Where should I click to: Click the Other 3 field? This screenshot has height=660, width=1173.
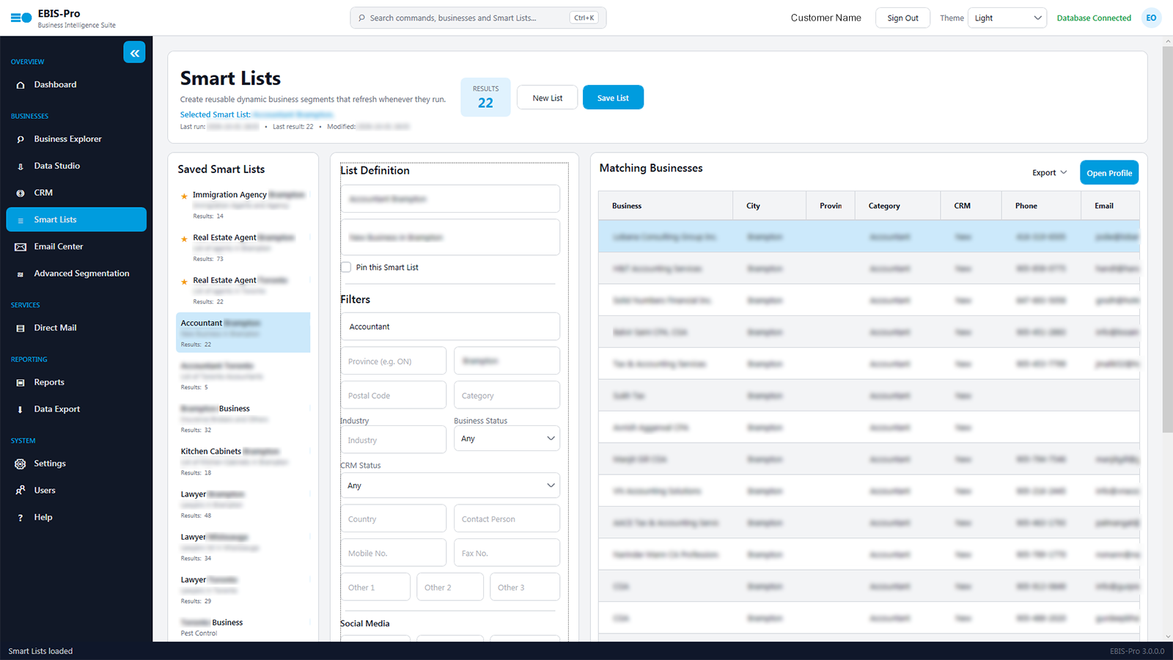(525, 587)
